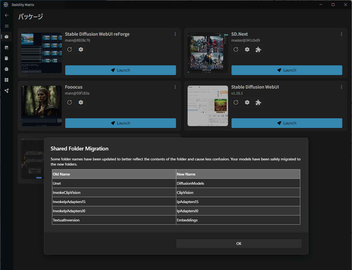Click the Fooocus preview thumbnail
The width and height of the screenshot is (352, 270).
click(42, 106)
